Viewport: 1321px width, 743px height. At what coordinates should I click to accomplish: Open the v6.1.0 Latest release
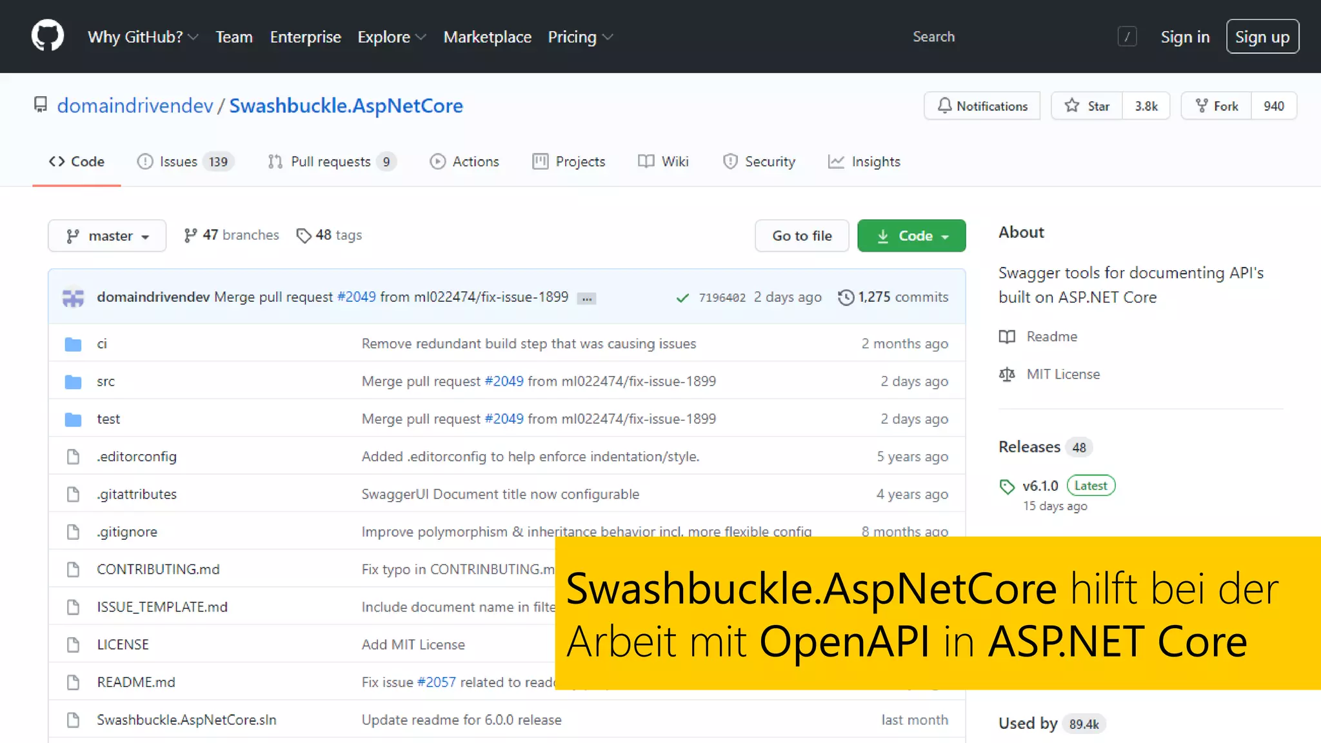(x=1057, y=486)
